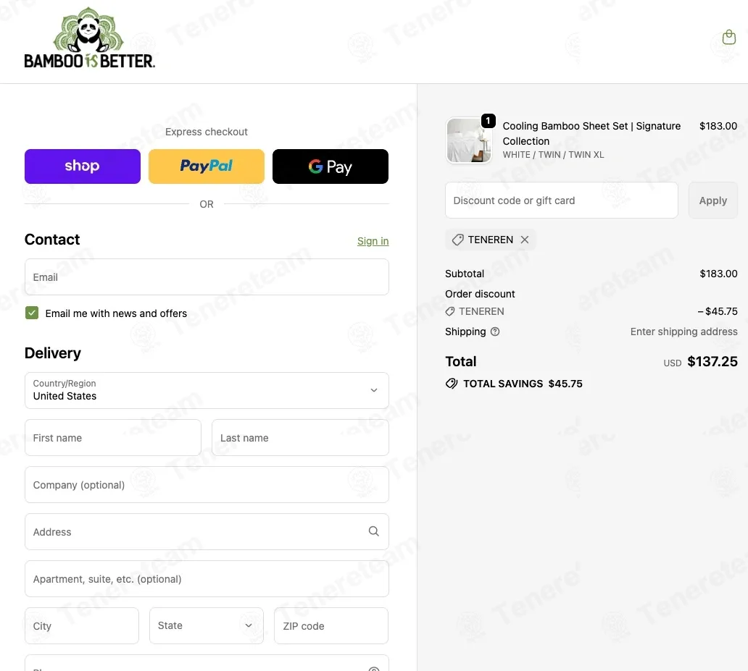Click the Apartment, suite, etc. field
Image resolution: width=748 pixels, height=671 pixels.
point(207,579)
